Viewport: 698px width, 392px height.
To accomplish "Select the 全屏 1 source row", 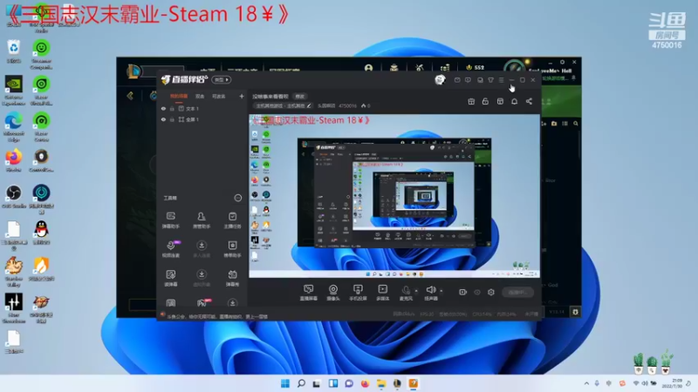I will pos(202,119).
